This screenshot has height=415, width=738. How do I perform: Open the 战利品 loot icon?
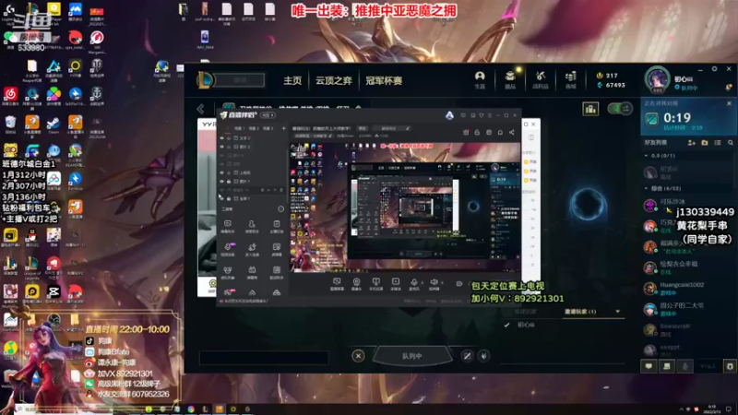tap(541, 79)
